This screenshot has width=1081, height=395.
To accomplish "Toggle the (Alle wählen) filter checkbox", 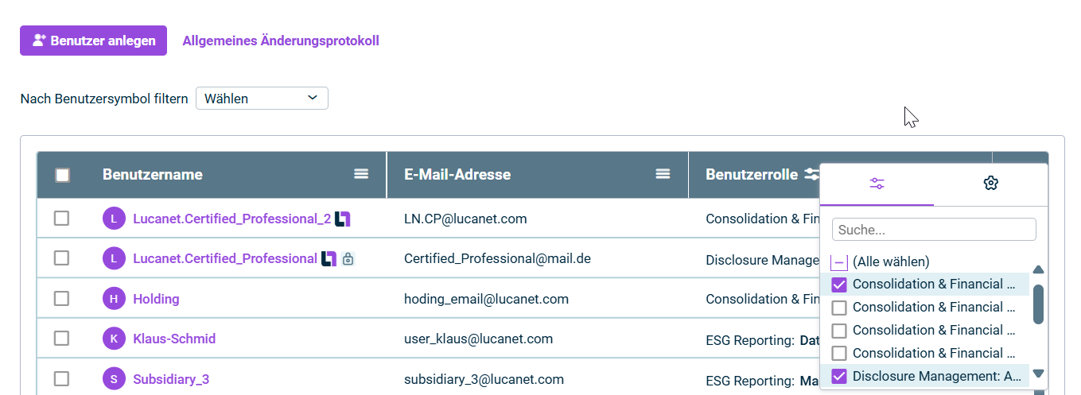I will click(839, 261).
